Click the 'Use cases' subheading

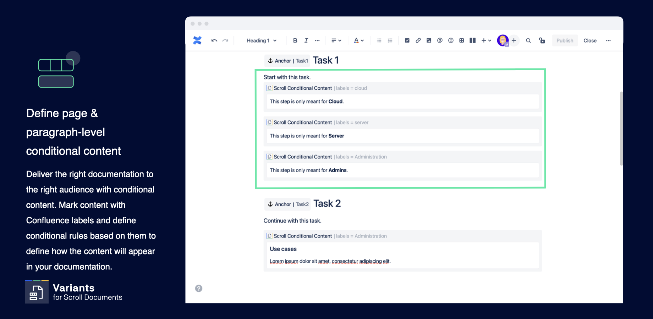[283, 249]
